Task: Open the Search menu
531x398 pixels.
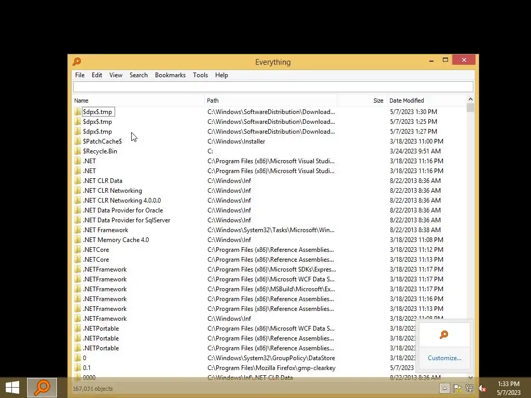Action: 138,75
